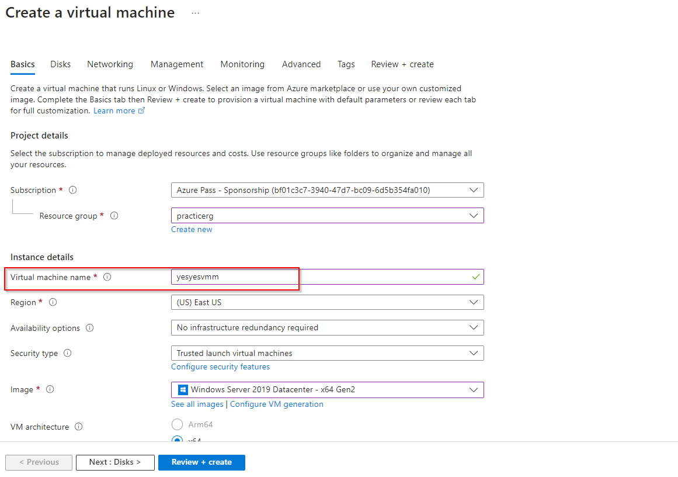Open the Management tab
678x477 pixels.
tap(177, 64)
